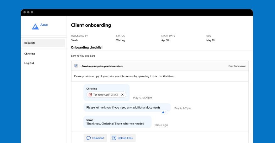Uncheck the prior year's tax return checkbox
275x143 pixels.
[76, 66]
